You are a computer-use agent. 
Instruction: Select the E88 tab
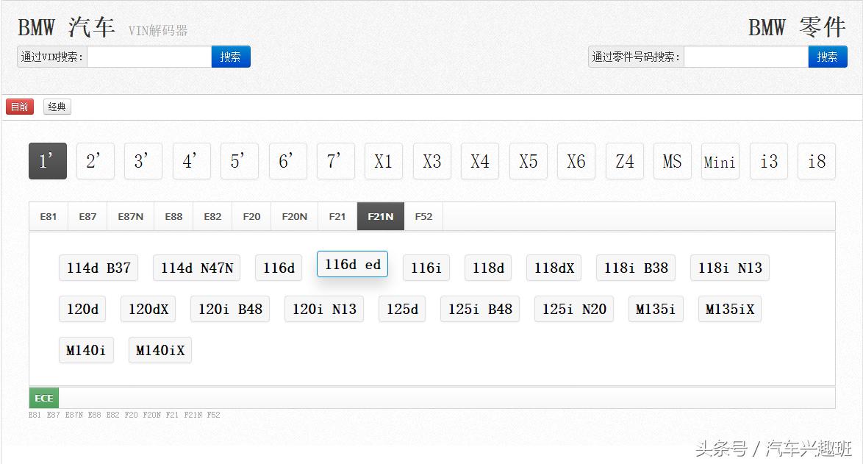(x=174, y=216)
